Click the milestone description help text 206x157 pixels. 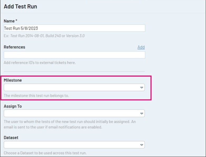click(36, 96)
